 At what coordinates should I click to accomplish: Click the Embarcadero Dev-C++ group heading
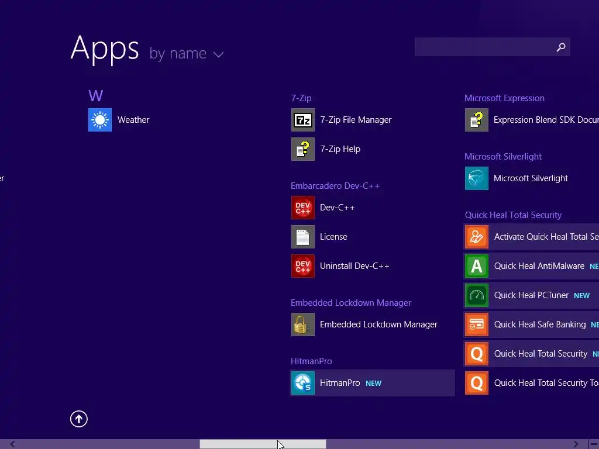coord(335,186)
